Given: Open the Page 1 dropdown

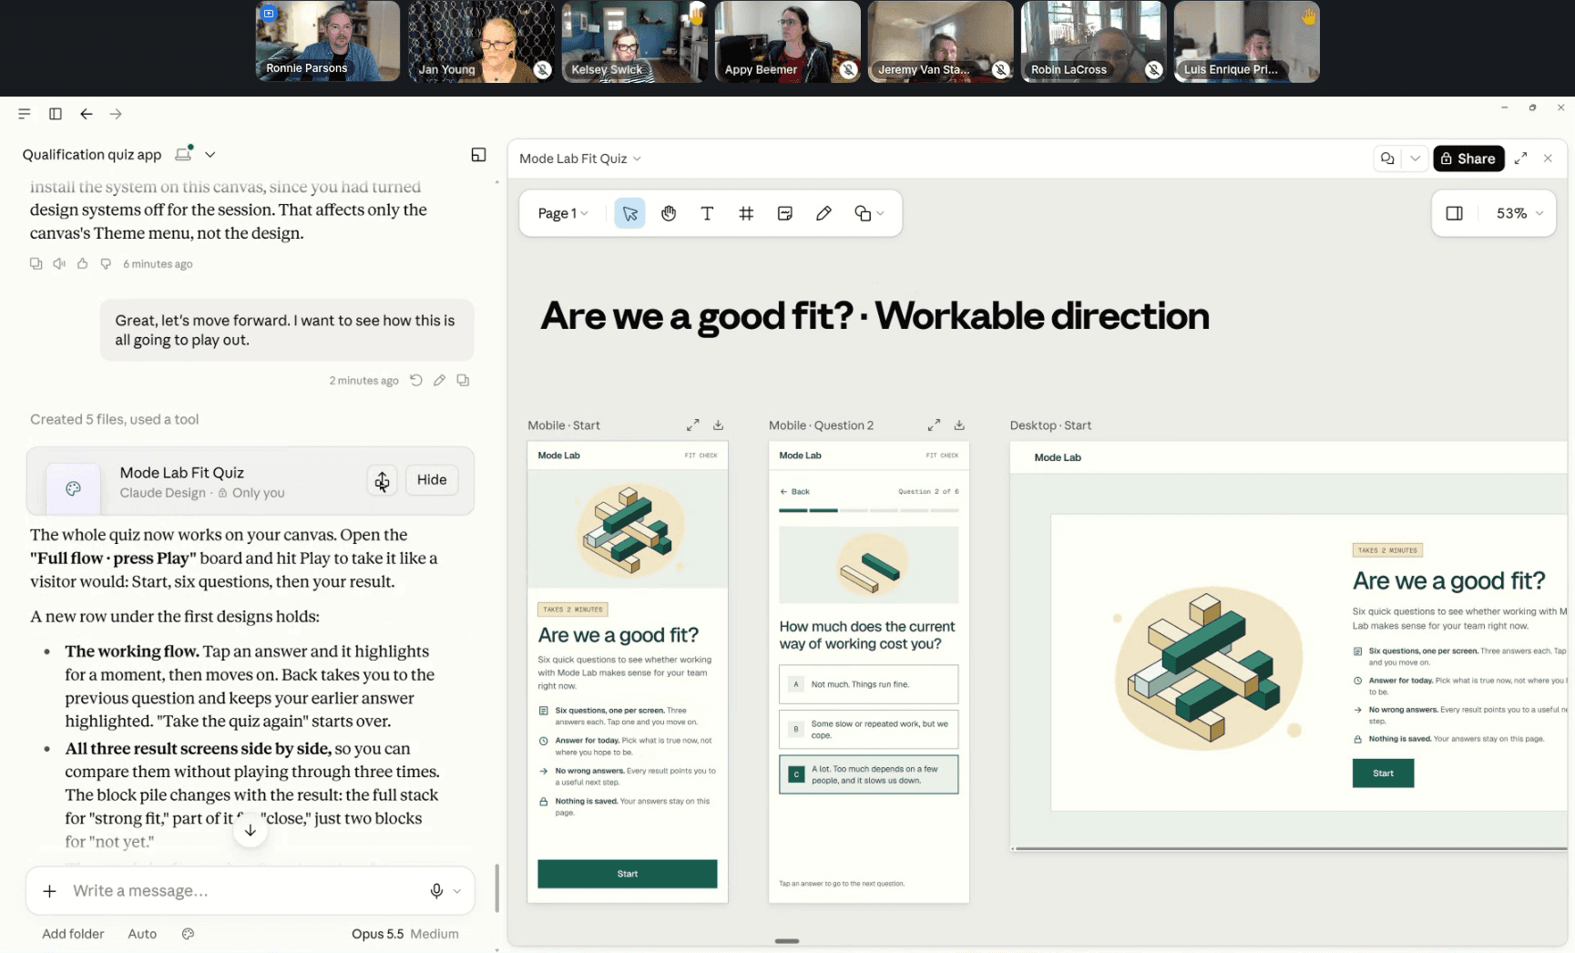Looking at the screenshot, I should (x=563, y=213).
